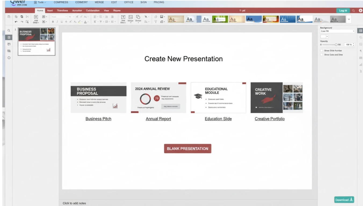The width and height of the screenshot is (363, 206).
Task: Click the paste icon next to copy
Action: (22, 17)
